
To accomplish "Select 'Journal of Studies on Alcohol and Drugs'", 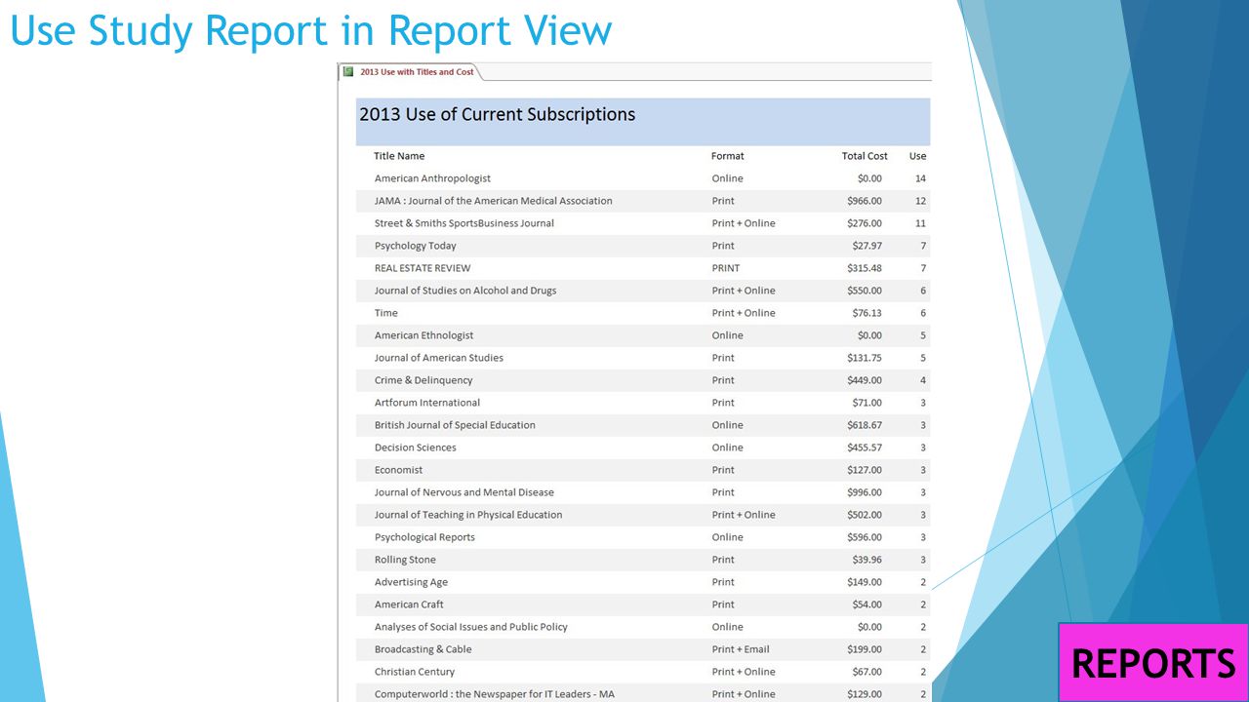I will (465, 291).
